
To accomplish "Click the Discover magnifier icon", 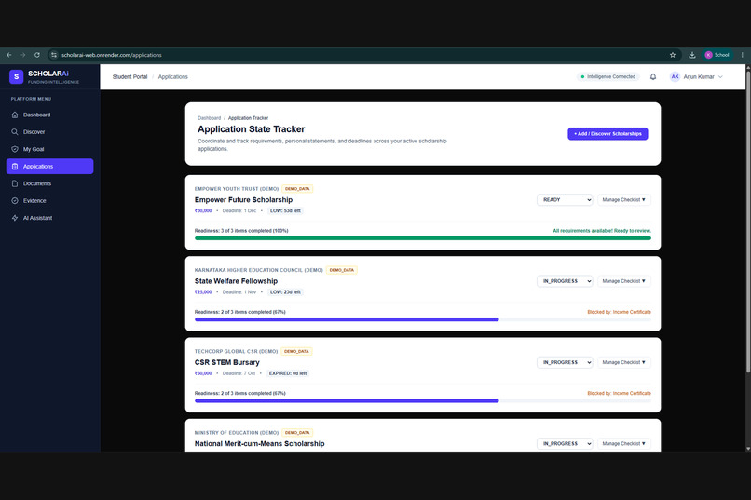I will pos(15,132).
